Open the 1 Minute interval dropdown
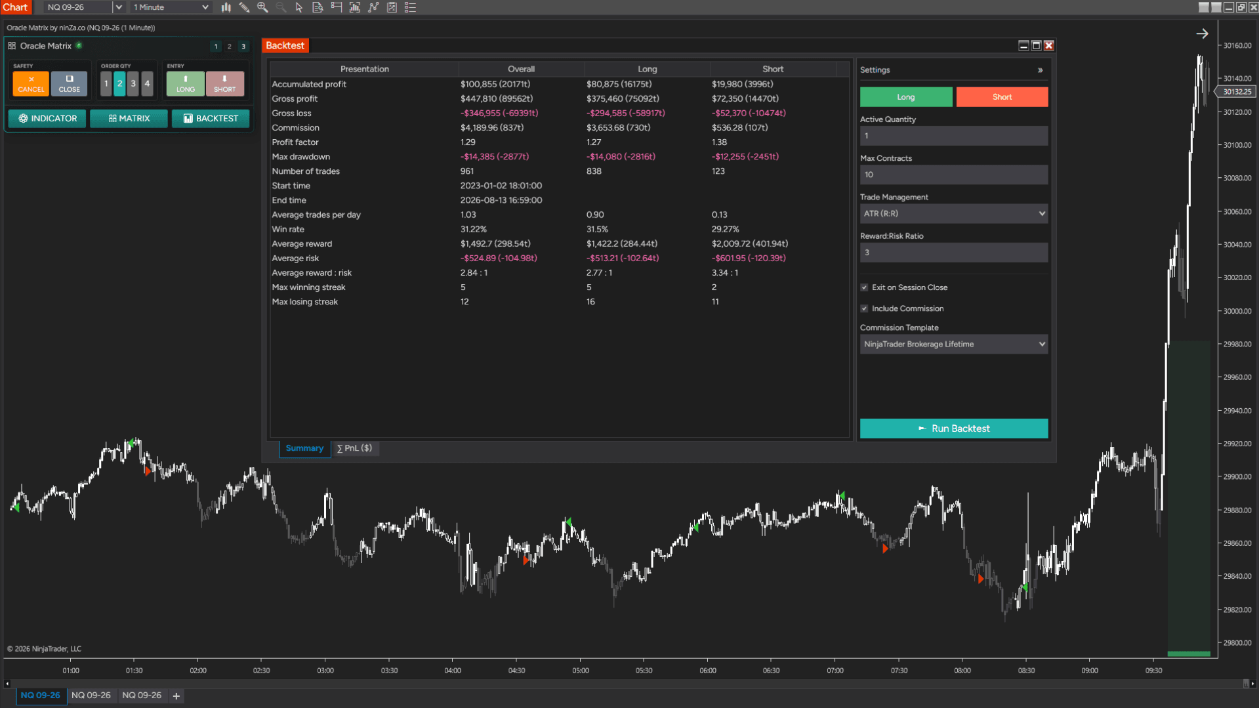The width and height of the screenshot is (1259, 708). tap(171, 7)
